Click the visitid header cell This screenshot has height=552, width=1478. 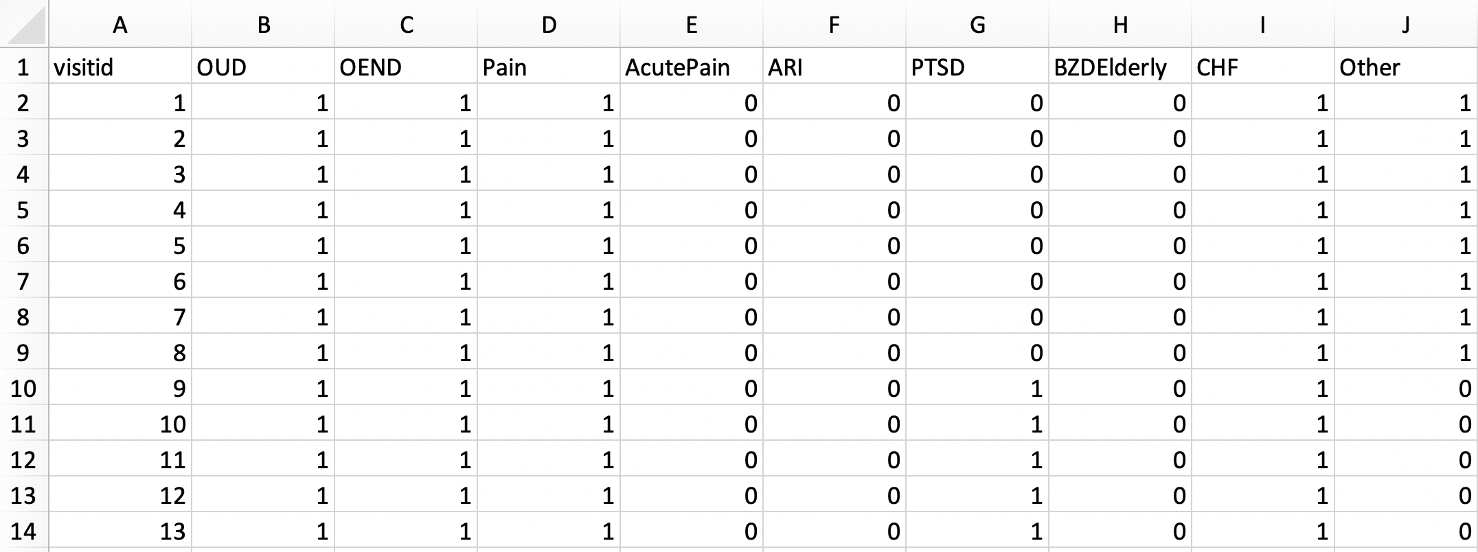[x=120, y=67]
